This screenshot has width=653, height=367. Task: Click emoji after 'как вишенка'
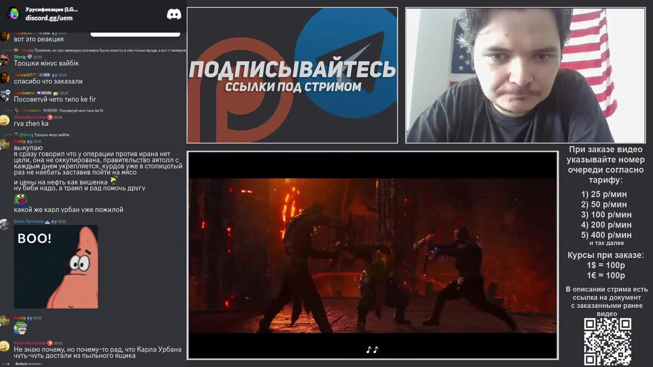click(113, 180)
